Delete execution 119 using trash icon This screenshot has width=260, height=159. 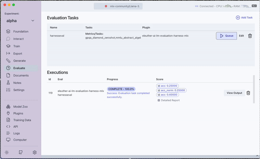coord(248,93)
